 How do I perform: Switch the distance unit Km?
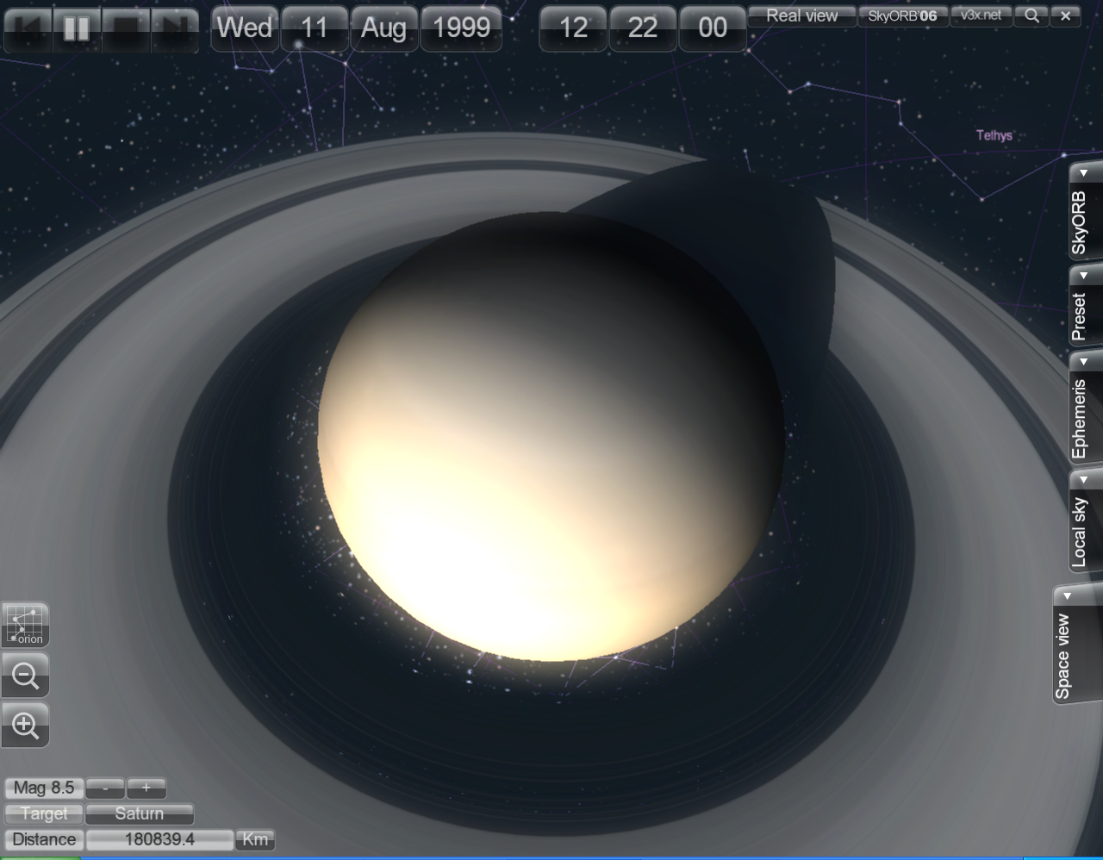coord(255,839)
